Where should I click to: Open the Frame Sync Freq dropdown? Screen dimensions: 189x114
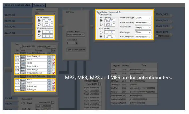[143, 23]
